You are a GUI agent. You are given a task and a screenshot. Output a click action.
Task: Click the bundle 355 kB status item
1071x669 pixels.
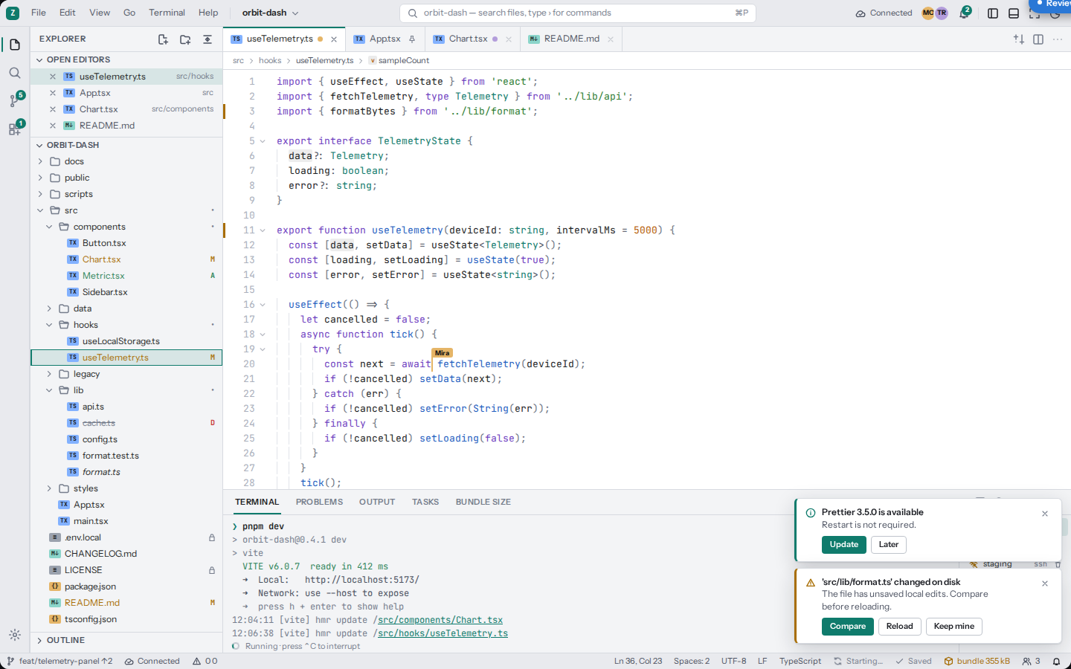click(977, 661)
